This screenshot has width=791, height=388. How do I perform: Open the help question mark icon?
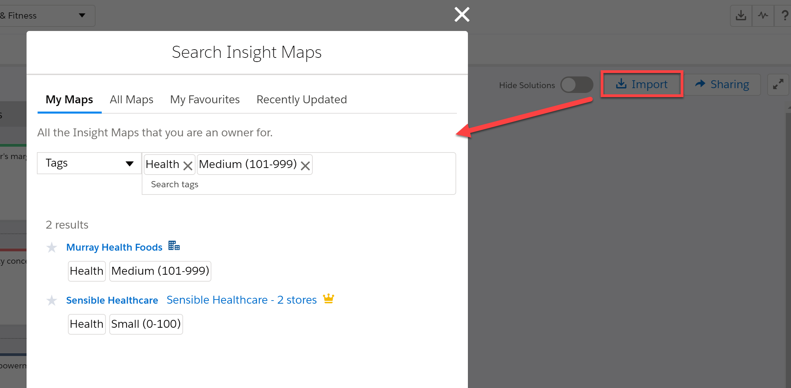pos(784,15)
